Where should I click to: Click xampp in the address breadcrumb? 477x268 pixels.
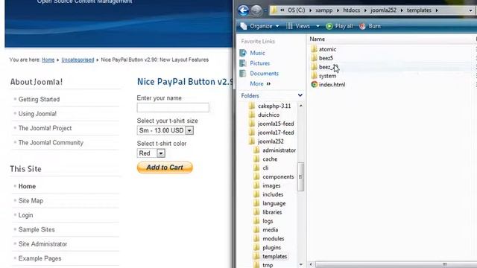tap(324, 10)
